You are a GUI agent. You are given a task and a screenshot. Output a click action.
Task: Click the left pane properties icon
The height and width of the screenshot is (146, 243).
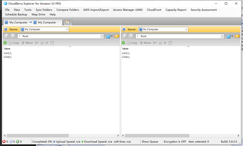pos(52,43)
